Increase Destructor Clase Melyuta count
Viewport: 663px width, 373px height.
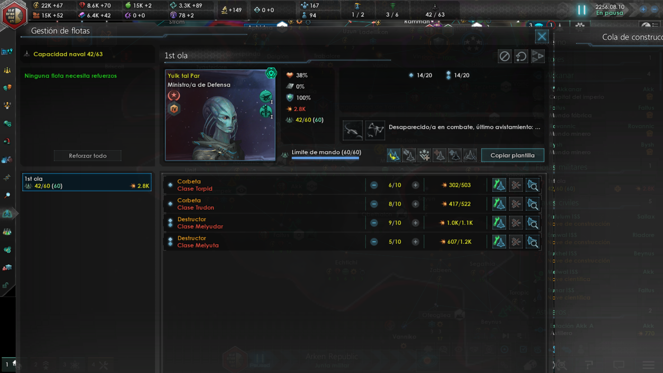point(415,242)
